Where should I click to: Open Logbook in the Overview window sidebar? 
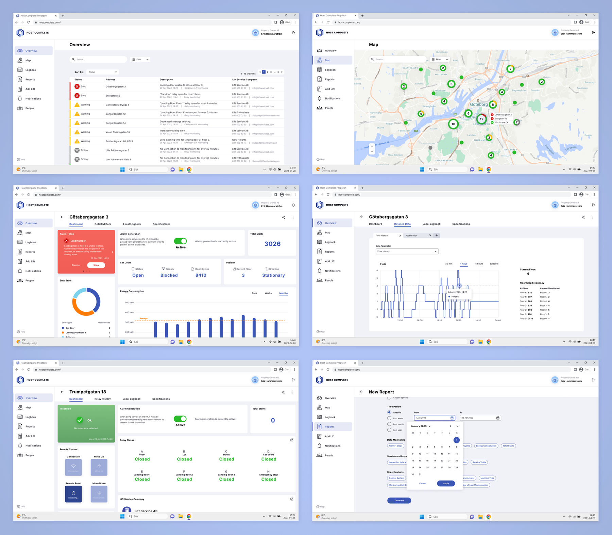[x=31, y=70]
